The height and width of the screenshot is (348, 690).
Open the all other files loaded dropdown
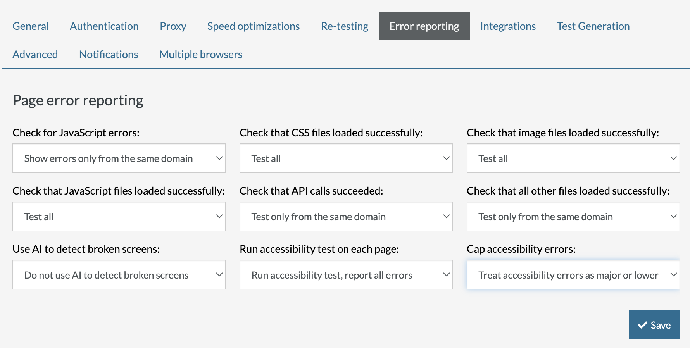pyautogui.click(x=573, y=217)
